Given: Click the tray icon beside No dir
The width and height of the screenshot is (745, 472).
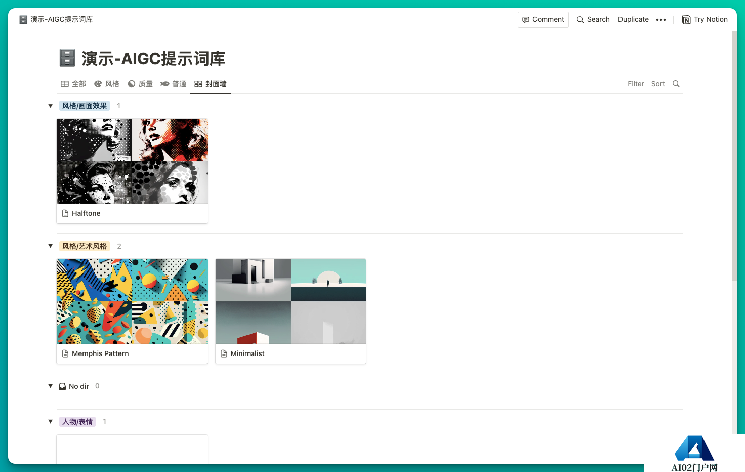Looking at the screenshot, I should [x=62, y=386].
